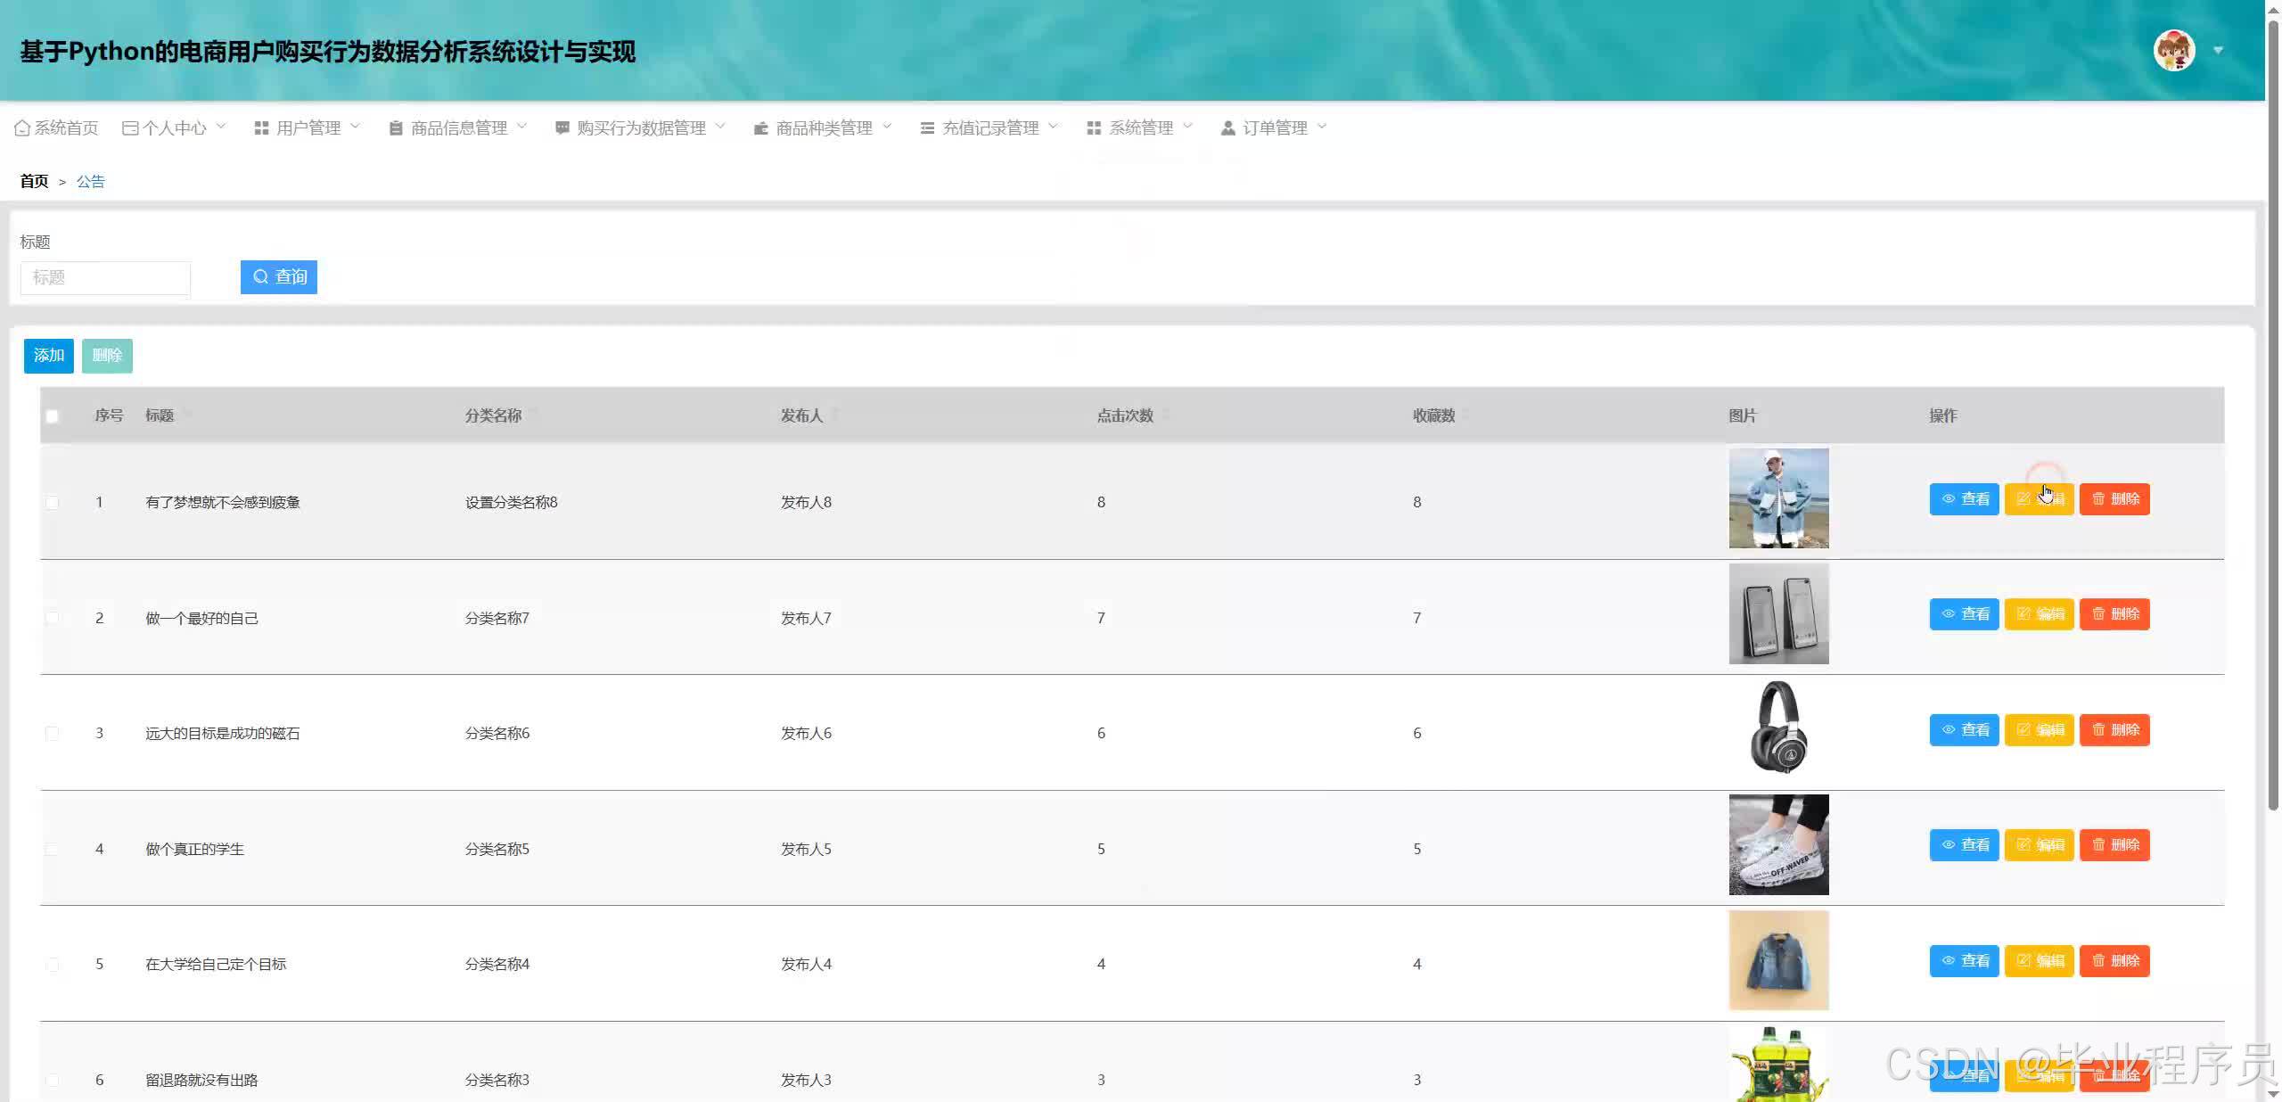
Task: Click the 标题 search input field
Action: pyautogui.click(x=105, y=277)
